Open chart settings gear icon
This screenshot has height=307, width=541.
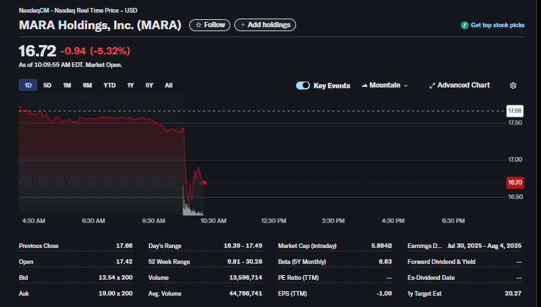pos(513,86)
